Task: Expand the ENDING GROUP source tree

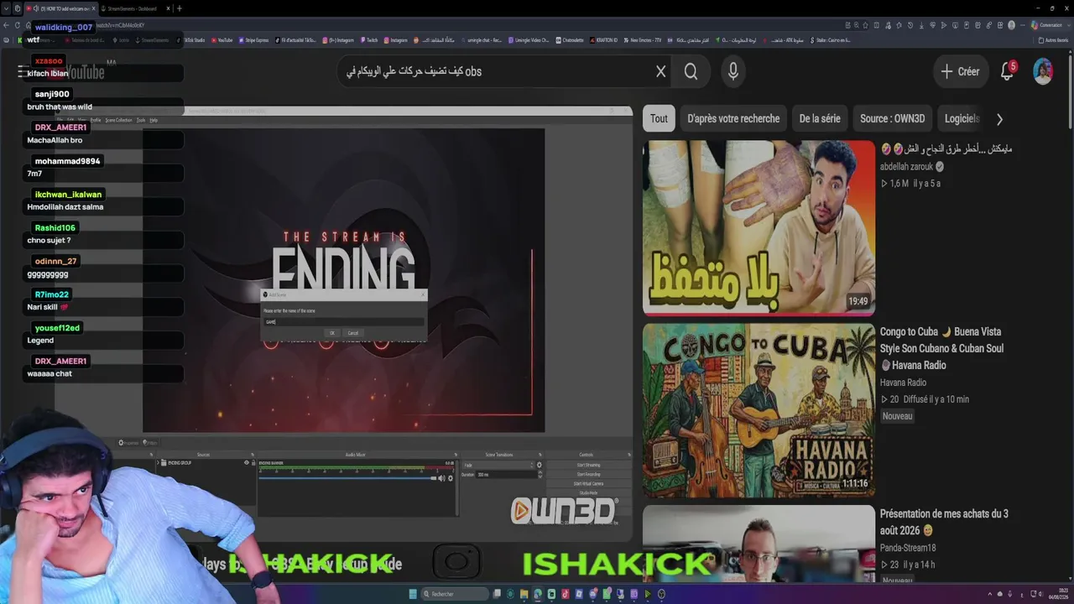Action: pyautogui.click(x=158, y=463)
